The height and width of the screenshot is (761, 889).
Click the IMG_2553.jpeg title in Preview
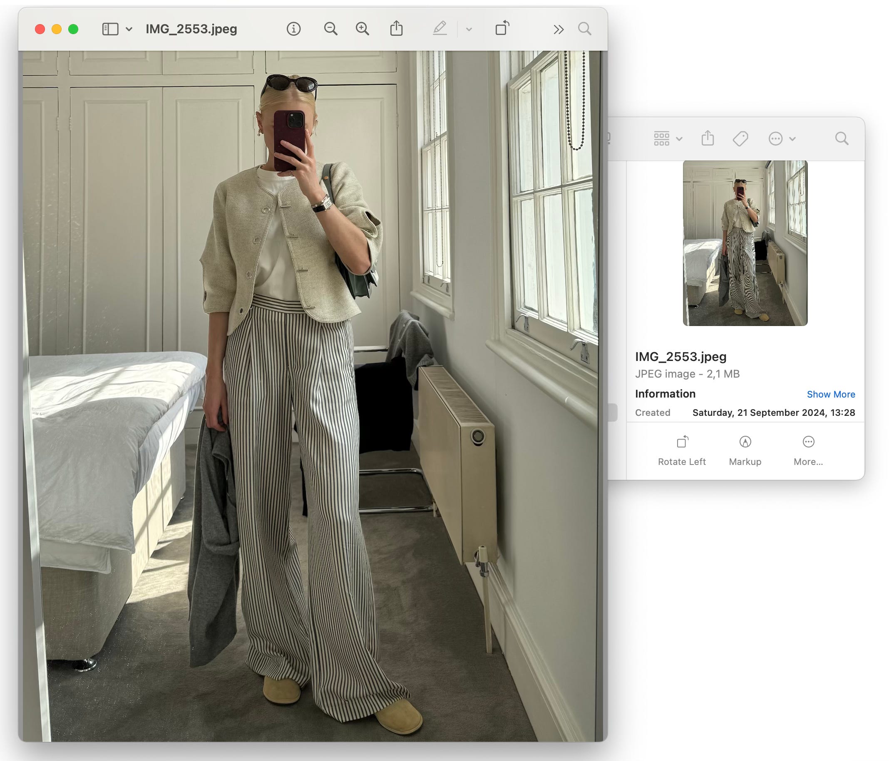pos(191,29)
